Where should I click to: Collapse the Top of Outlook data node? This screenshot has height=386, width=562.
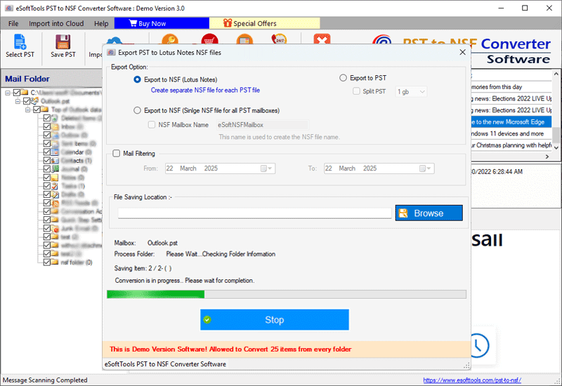(27, 109)
